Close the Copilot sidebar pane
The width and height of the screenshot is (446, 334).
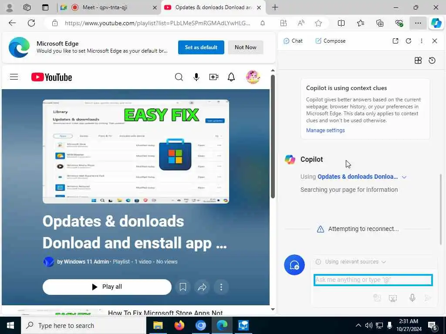[435, 41]
